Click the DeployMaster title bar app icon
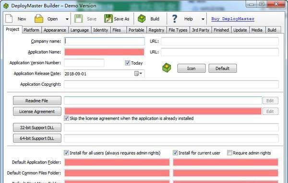The image size is (288, 183). (x=6, y=6)
